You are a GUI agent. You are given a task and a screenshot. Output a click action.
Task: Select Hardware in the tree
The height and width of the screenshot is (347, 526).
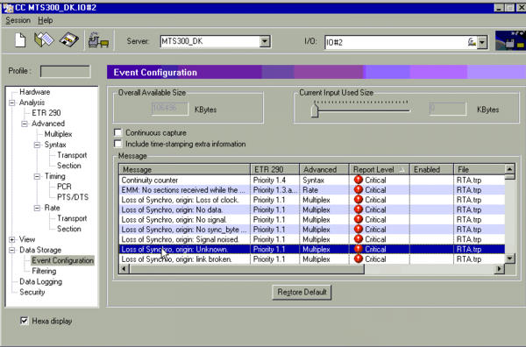(x=34, y=92)
